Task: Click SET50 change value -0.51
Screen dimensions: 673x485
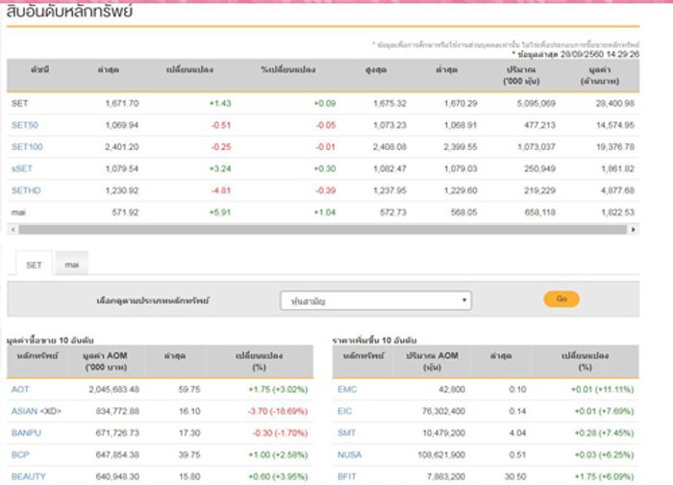Action: coord(221,125)
